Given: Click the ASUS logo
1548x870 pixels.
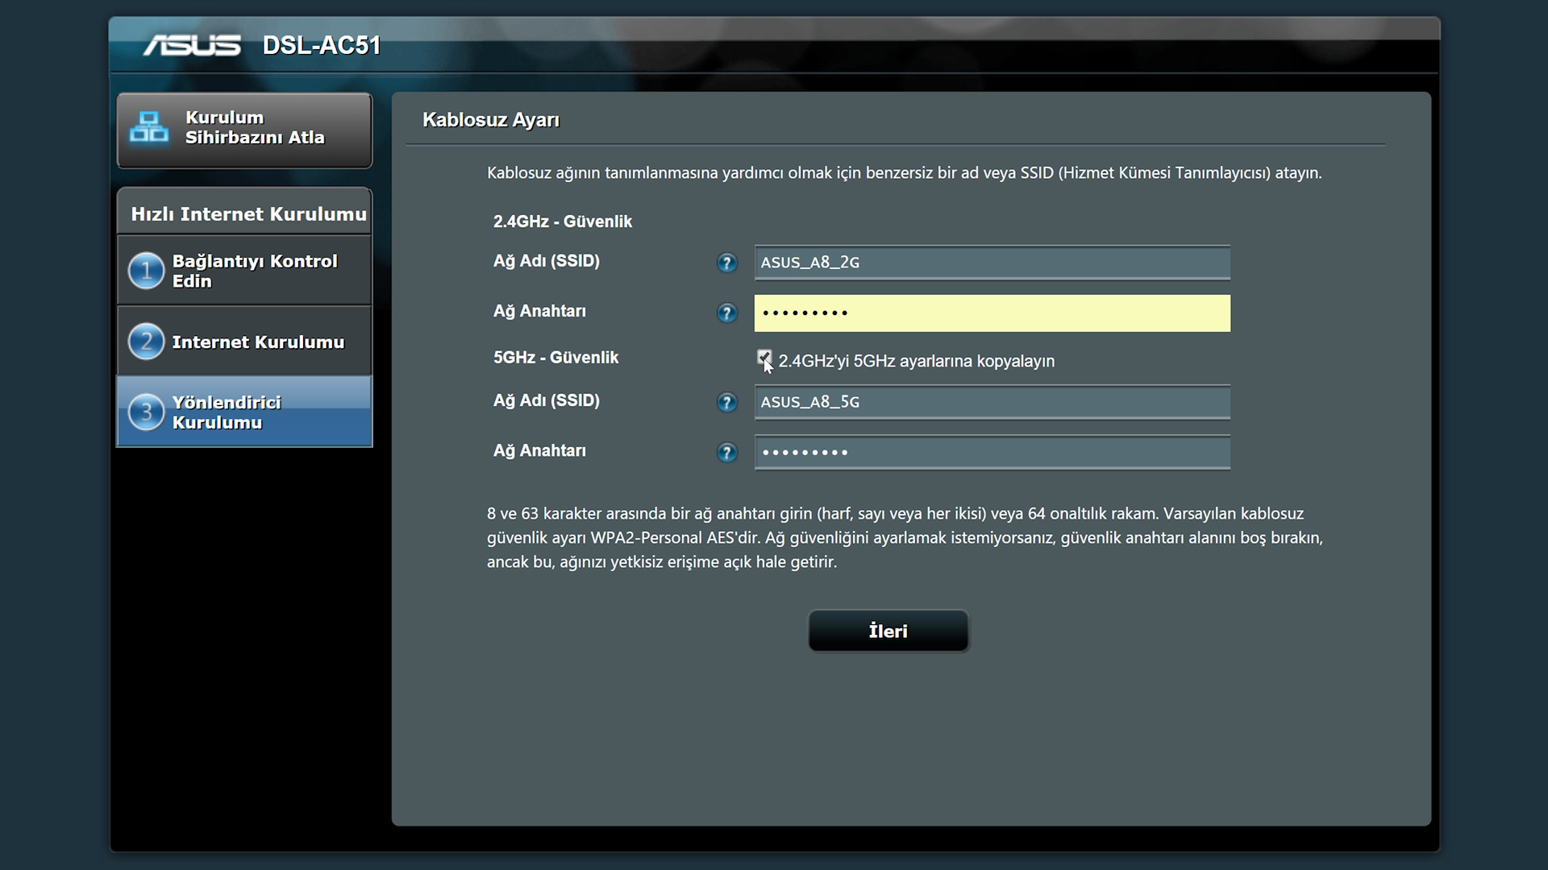Looking at the screenshot, I should [x=192, y=45].
